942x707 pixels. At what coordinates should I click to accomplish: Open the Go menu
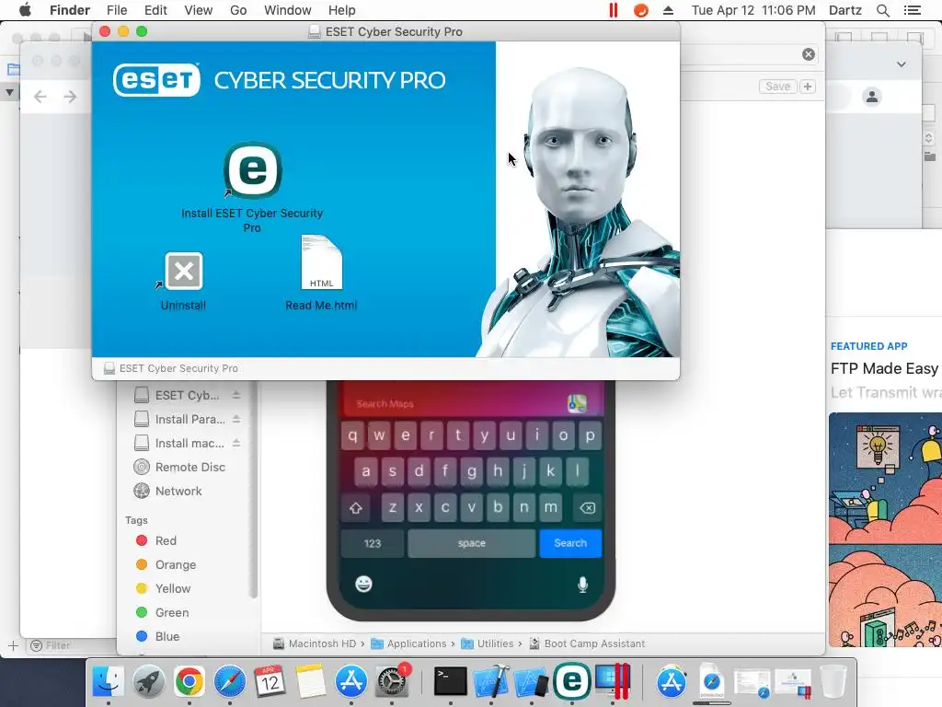coord(238,10)
